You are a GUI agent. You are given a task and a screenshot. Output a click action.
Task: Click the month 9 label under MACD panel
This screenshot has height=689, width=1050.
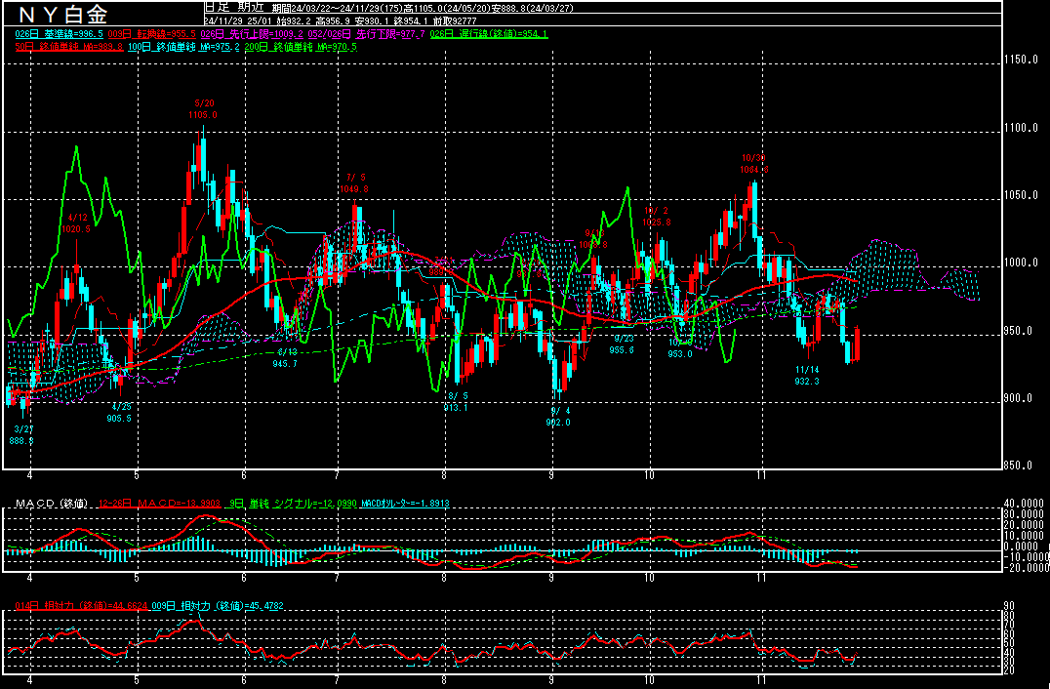point(551,577)
